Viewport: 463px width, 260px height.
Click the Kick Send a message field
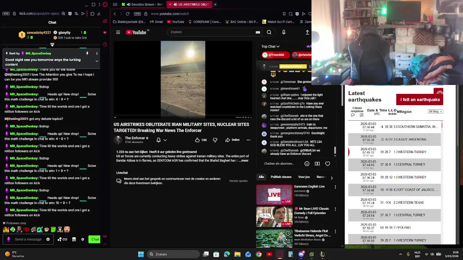tap(28, 239)
